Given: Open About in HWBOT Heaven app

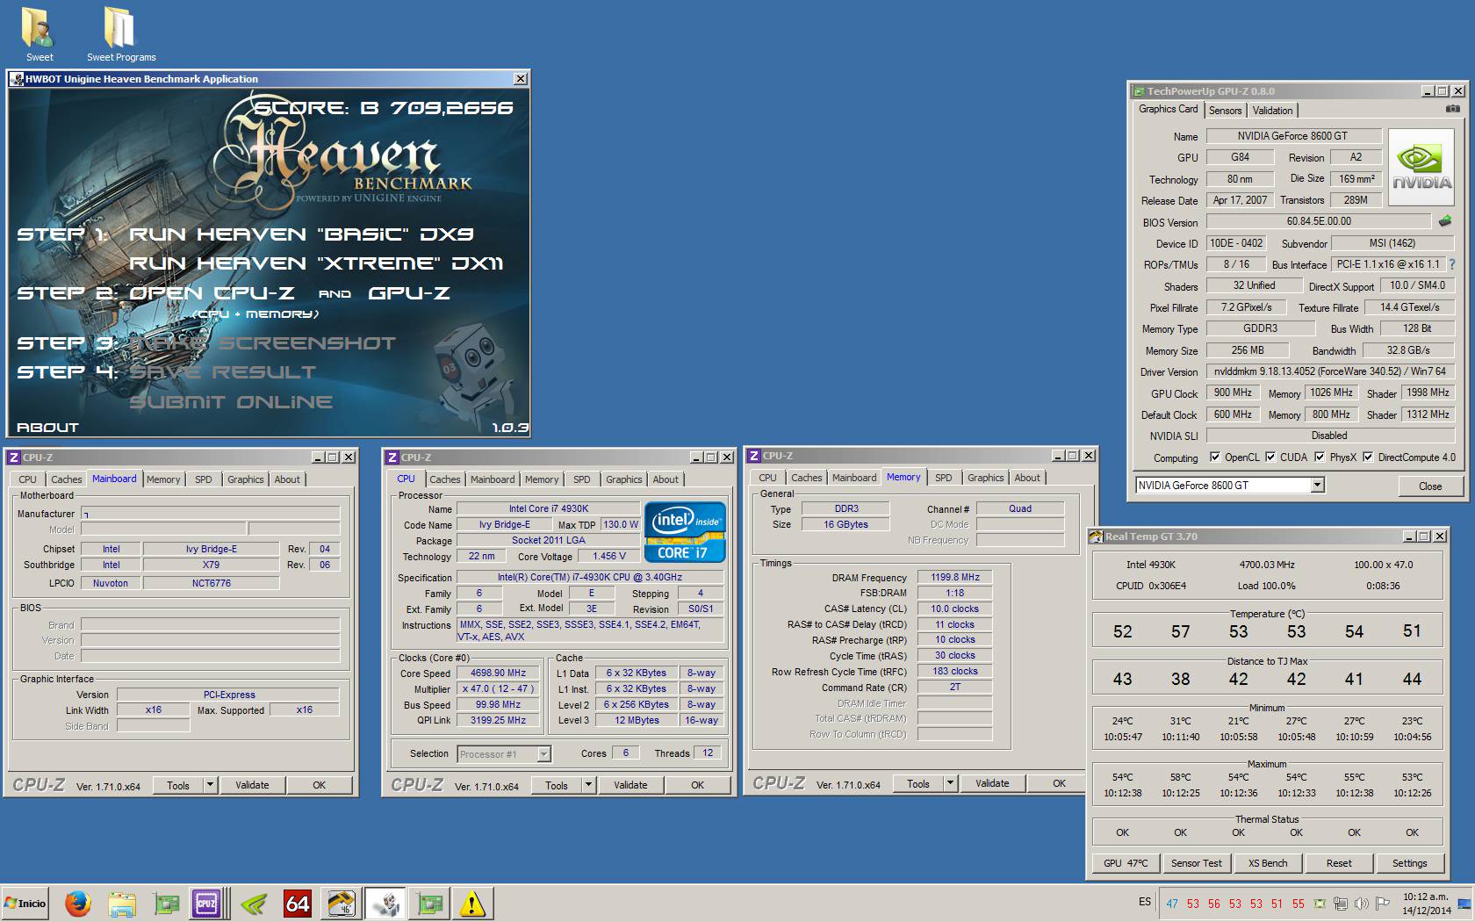Looking at the screenshot, I should click(x=47, y=428).
